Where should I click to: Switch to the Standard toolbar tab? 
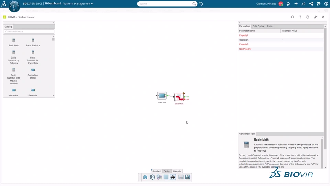156,171
